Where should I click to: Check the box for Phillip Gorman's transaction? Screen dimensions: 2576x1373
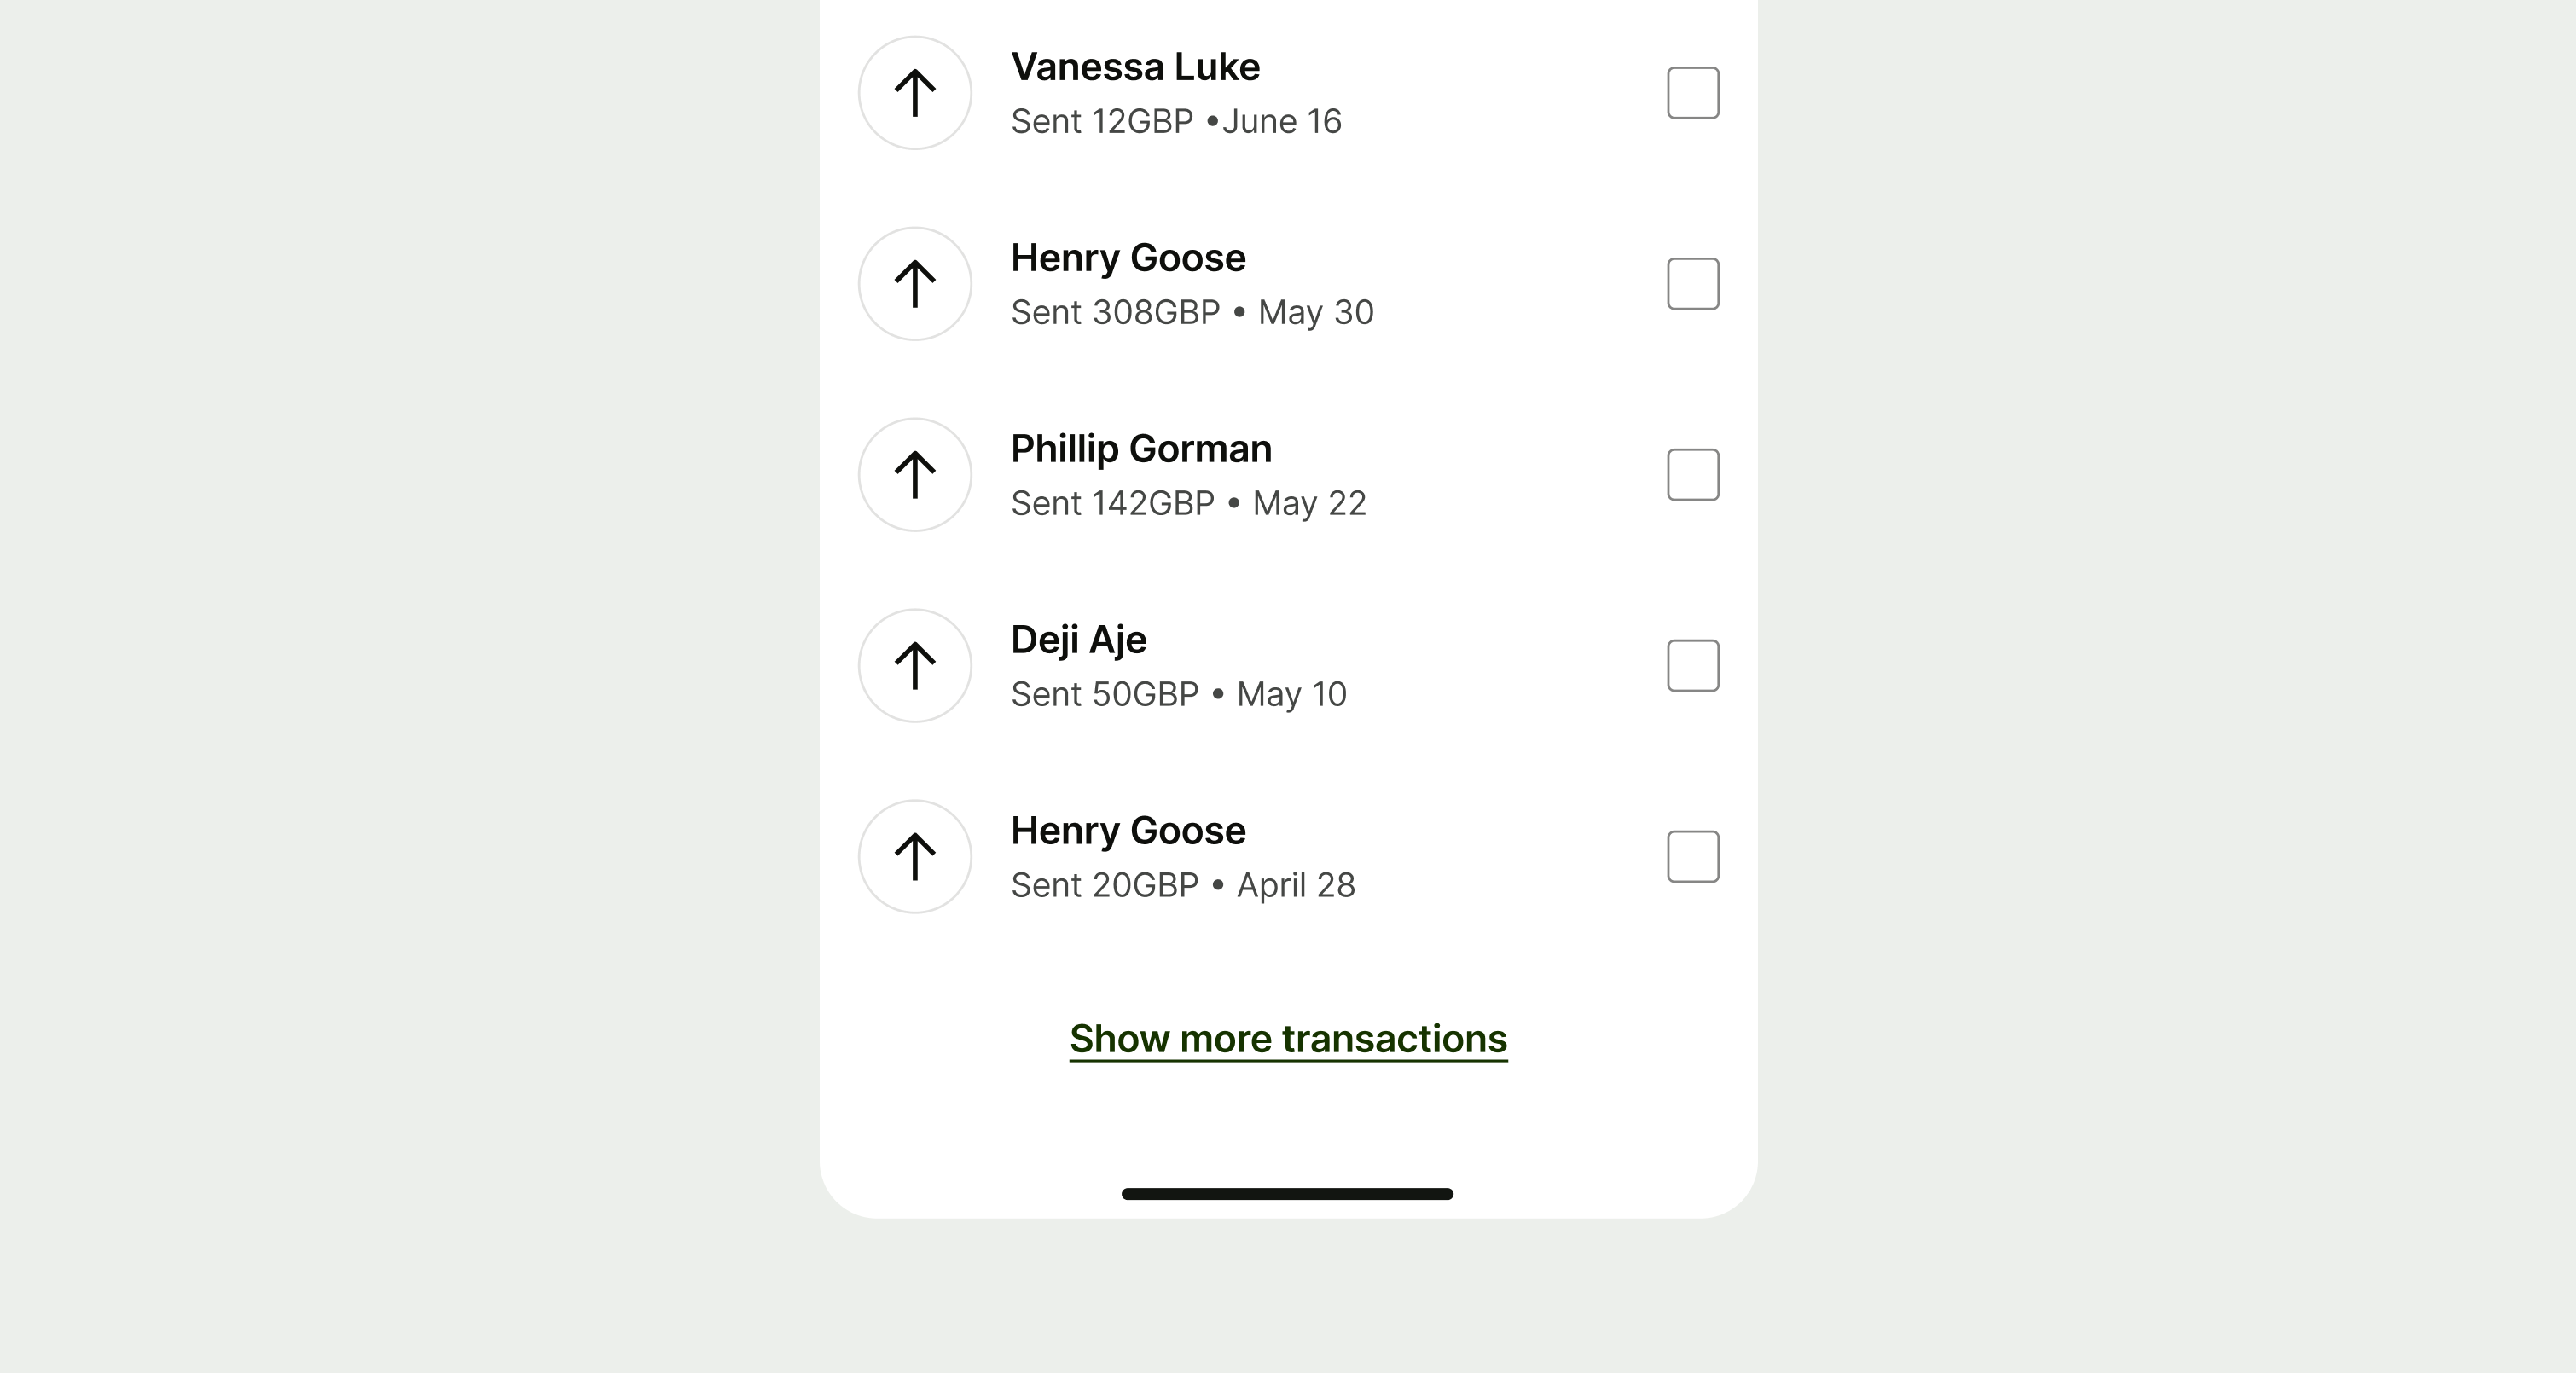[1692, 474]
